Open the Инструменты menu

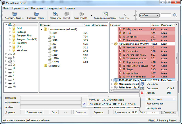[x=54, y=8]
